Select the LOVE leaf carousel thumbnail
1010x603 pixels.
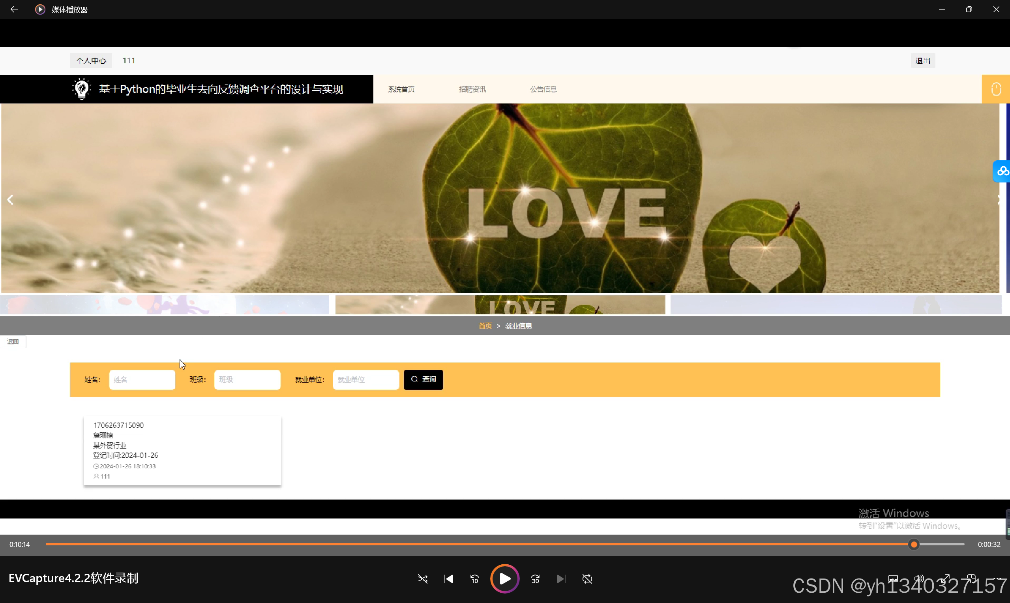(500, 305)
